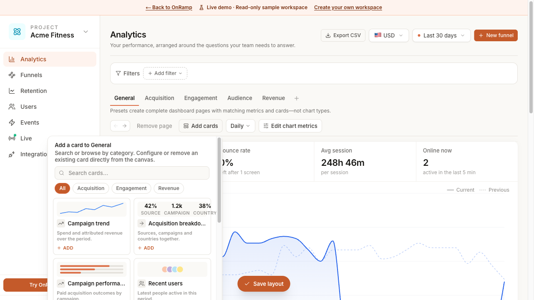Switch to the Engagement tab
This screenshot has height=300, width=534.
click(201, 98)
